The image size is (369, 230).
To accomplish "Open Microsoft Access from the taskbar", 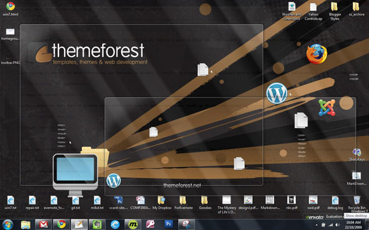I will coord(151,224).
